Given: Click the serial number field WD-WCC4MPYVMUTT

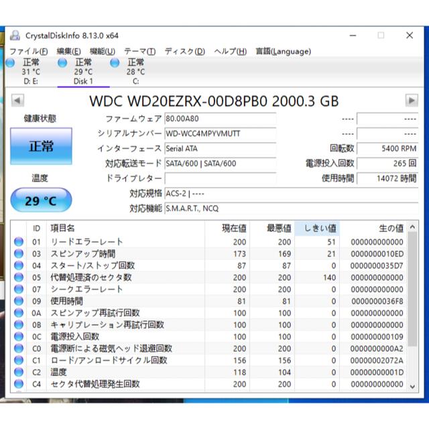Looking at the screenshot, I should (221, 134).
